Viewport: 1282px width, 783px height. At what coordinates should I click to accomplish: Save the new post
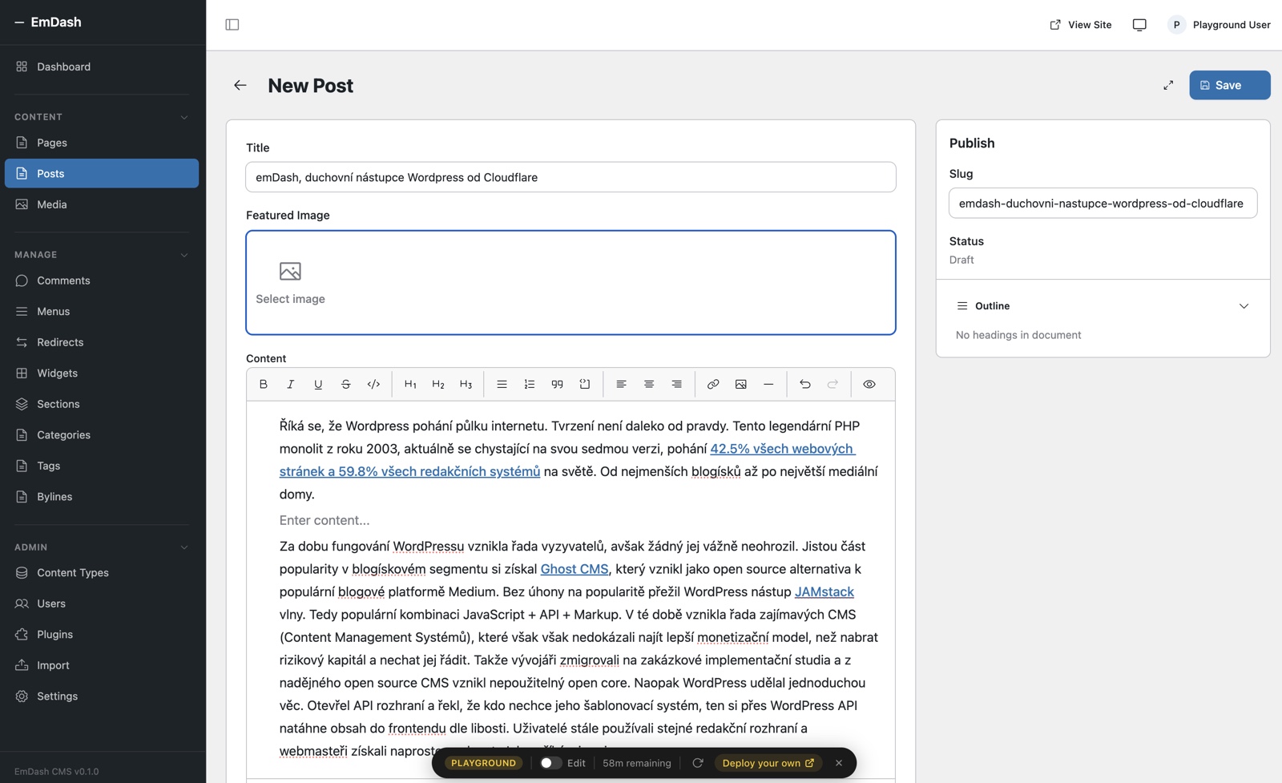pos(1229,85)
